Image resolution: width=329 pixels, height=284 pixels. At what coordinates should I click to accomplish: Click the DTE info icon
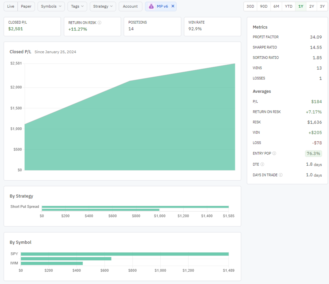(262, 164)
